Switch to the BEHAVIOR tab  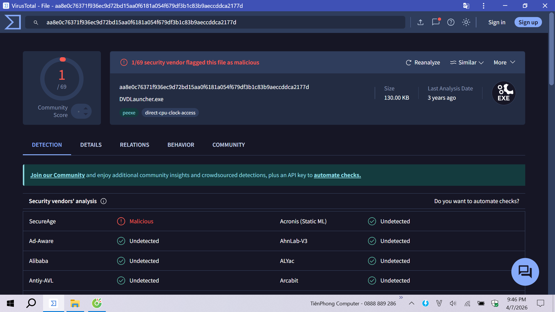[181, 145]
